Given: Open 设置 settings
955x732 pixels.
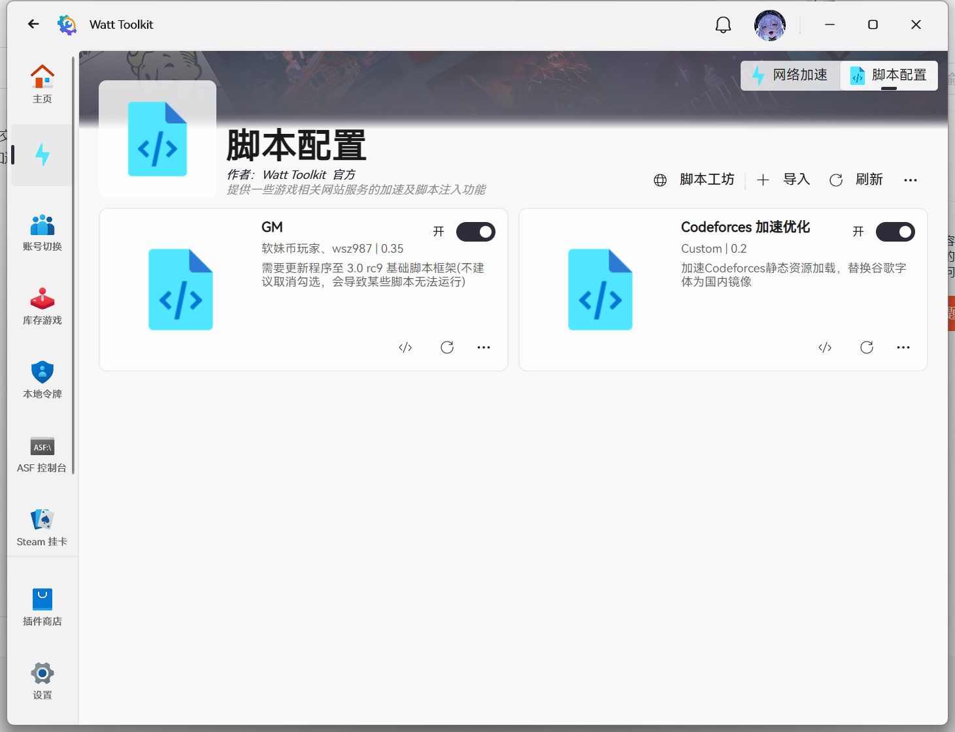Looking at the screenshot, I should pos(42,682).
